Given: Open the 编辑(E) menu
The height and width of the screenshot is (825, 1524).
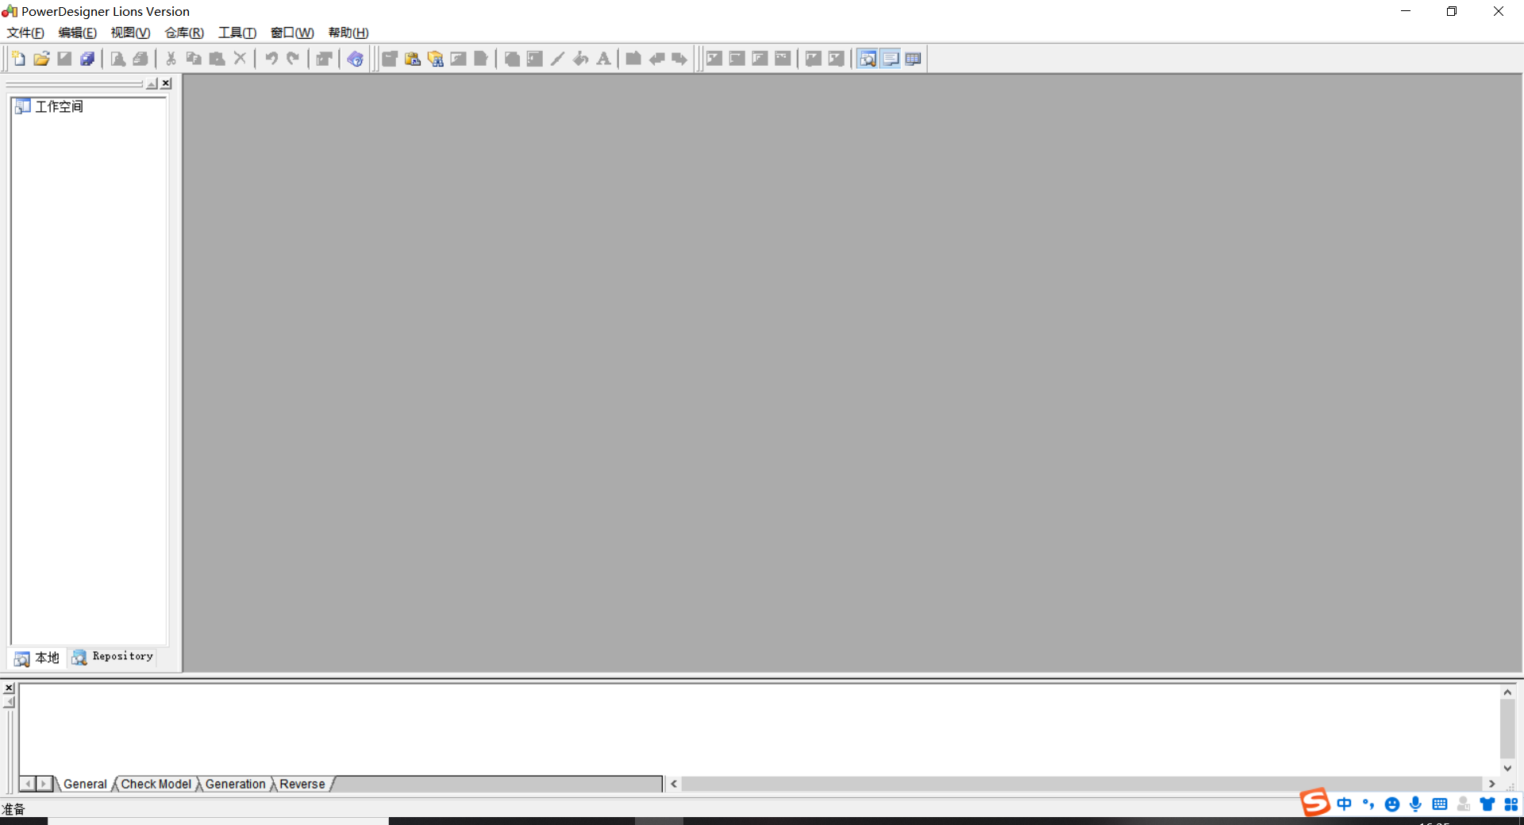Looking at the screenshot, I should [78, 33].
